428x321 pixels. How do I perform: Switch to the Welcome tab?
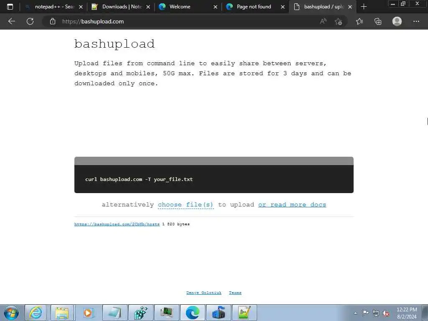188,7
